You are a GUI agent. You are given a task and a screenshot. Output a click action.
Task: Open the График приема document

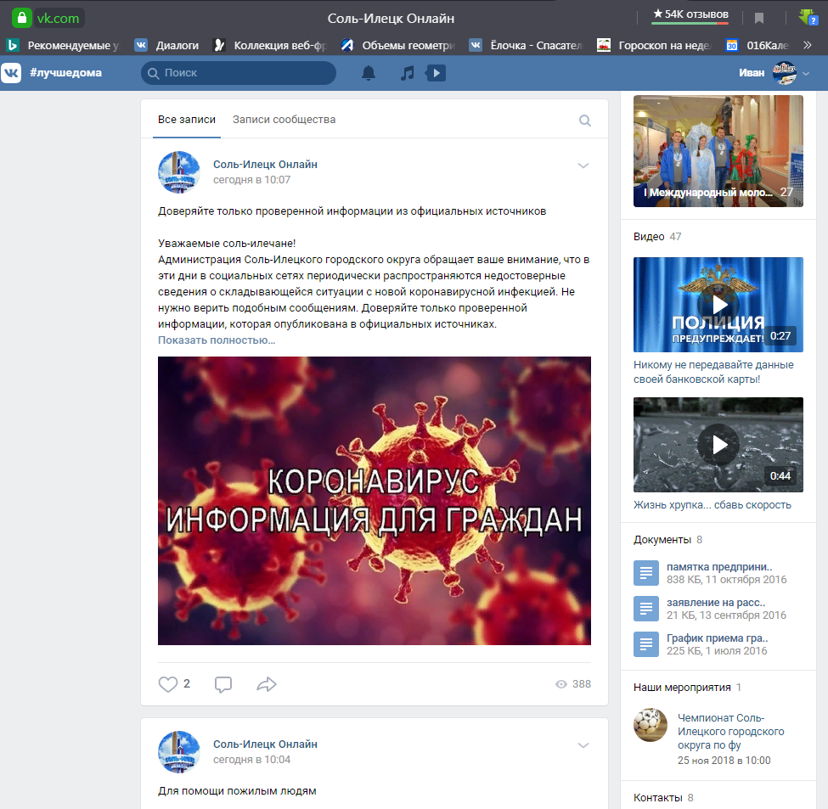717,638
